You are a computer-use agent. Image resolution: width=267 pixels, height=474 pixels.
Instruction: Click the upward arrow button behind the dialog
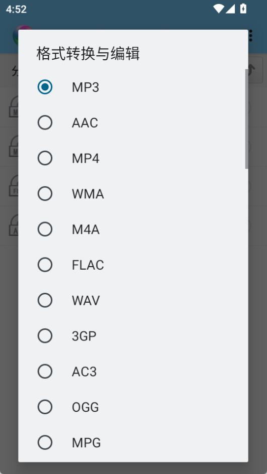pyautogui.click(x=255, y=70)
